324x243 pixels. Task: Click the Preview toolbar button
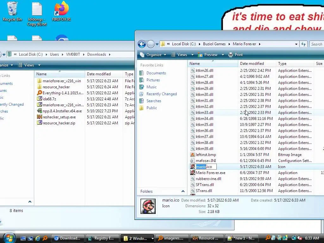pos(208,55)
